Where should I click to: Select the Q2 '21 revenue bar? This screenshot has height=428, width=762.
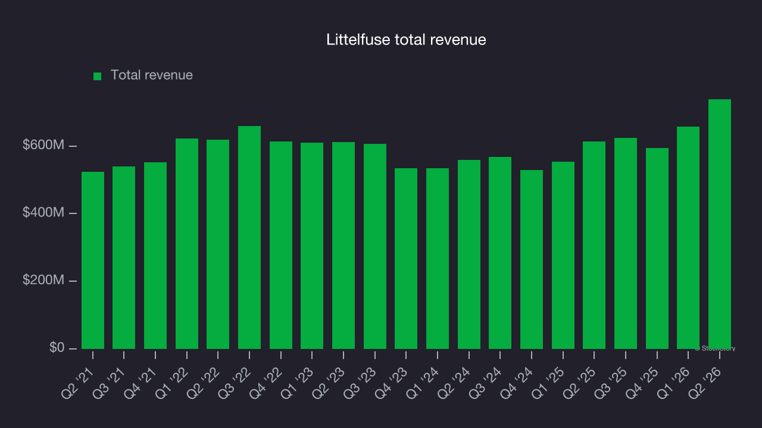93,260
